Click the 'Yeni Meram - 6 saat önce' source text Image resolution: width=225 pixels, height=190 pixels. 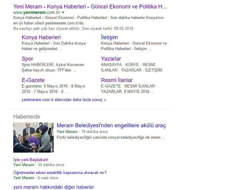tap(36, 178)
